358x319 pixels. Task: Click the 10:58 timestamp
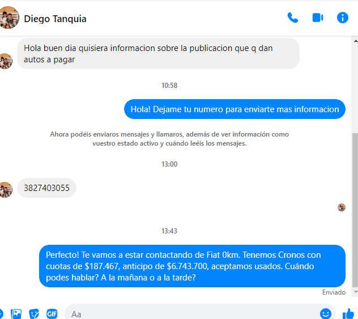pos(169,86)
